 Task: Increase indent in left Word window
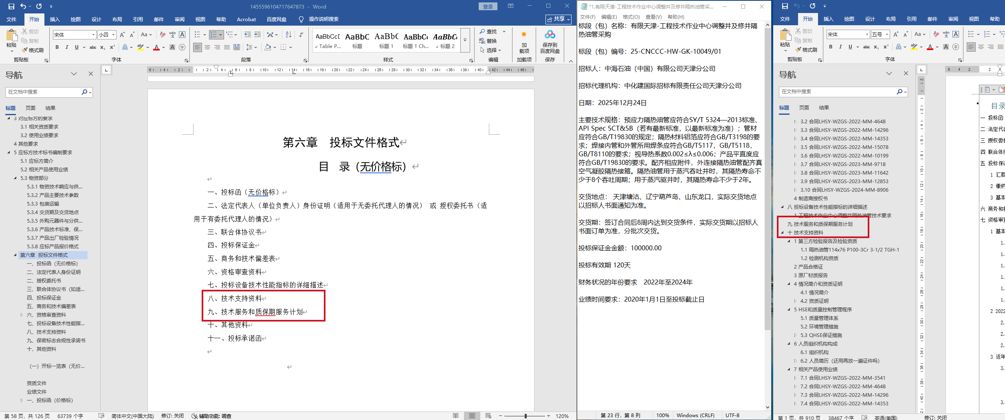257,35
